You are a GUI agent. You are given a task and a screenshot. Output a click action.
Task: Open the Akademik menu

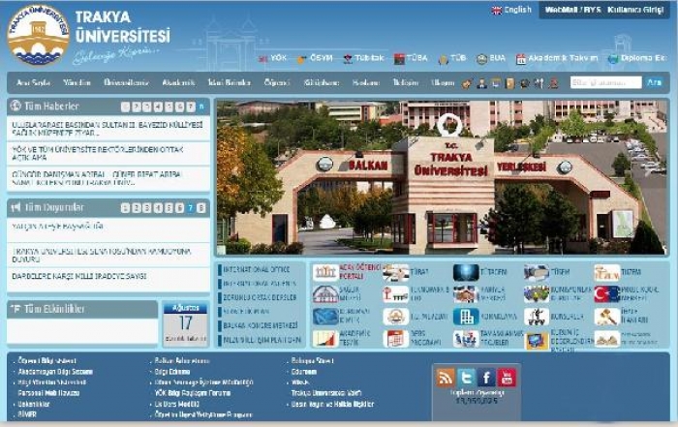(x=178, y=82)
